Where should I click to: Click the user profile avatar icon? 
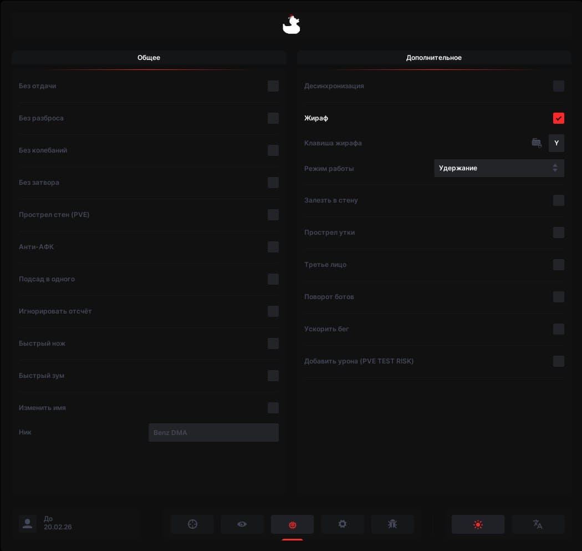pyautogui.click(x=27, y=523)
